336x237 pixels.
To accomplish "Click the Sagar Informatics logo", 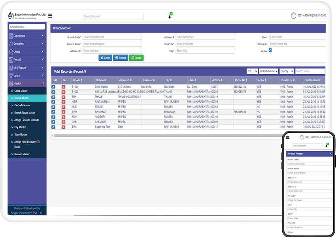I will (27, 15).
